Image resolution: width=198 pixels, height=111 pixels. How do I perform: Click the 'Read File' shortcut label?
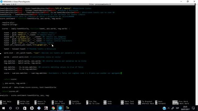pyautogui.click(x=25, y=104)
